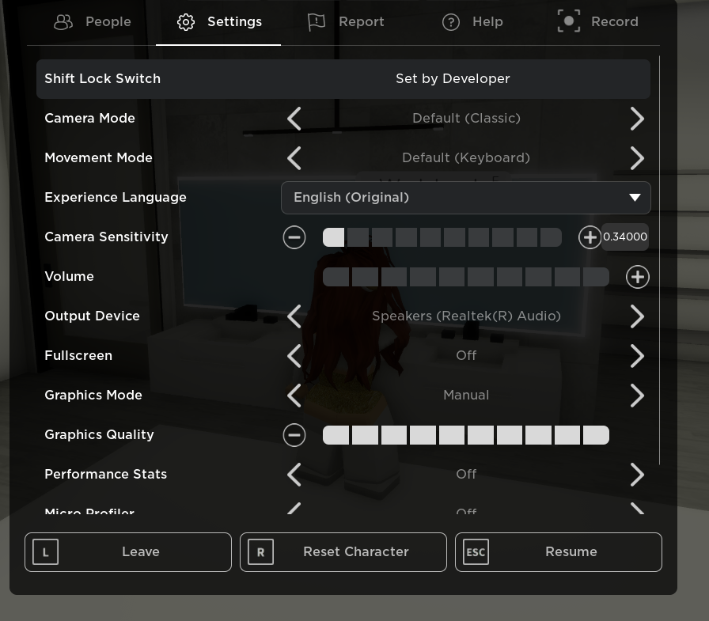Click the Help question mark icon
Image resolution: width=709 pixels, height=621 pixels.
coord(451,21)
